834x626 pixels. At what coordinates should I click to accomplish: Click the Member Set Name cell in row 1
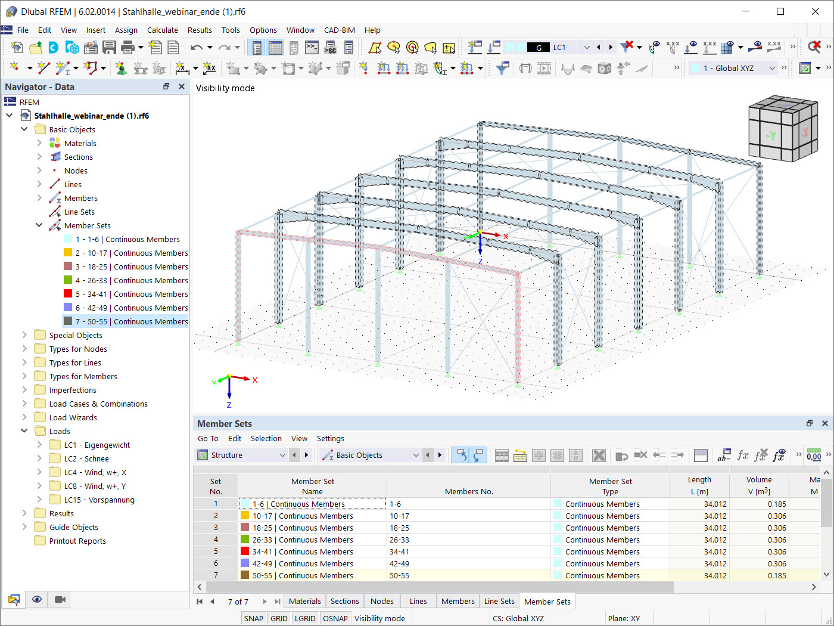click(313, 504)
